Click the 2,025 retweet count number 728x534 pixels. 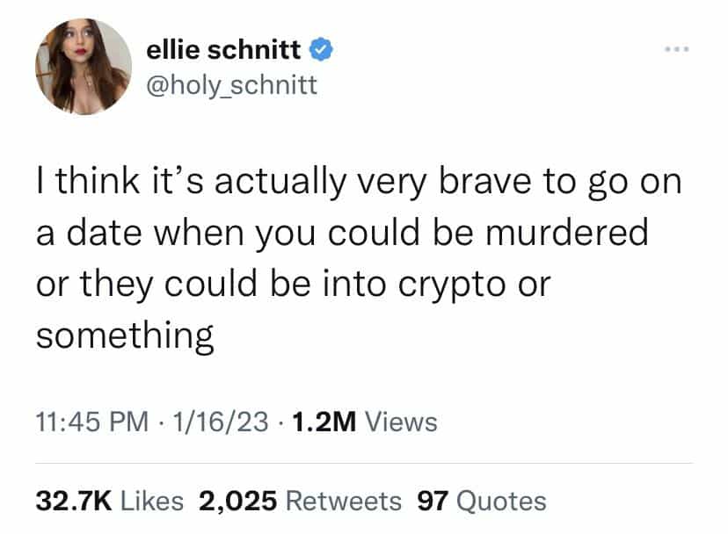click(238, 502)
